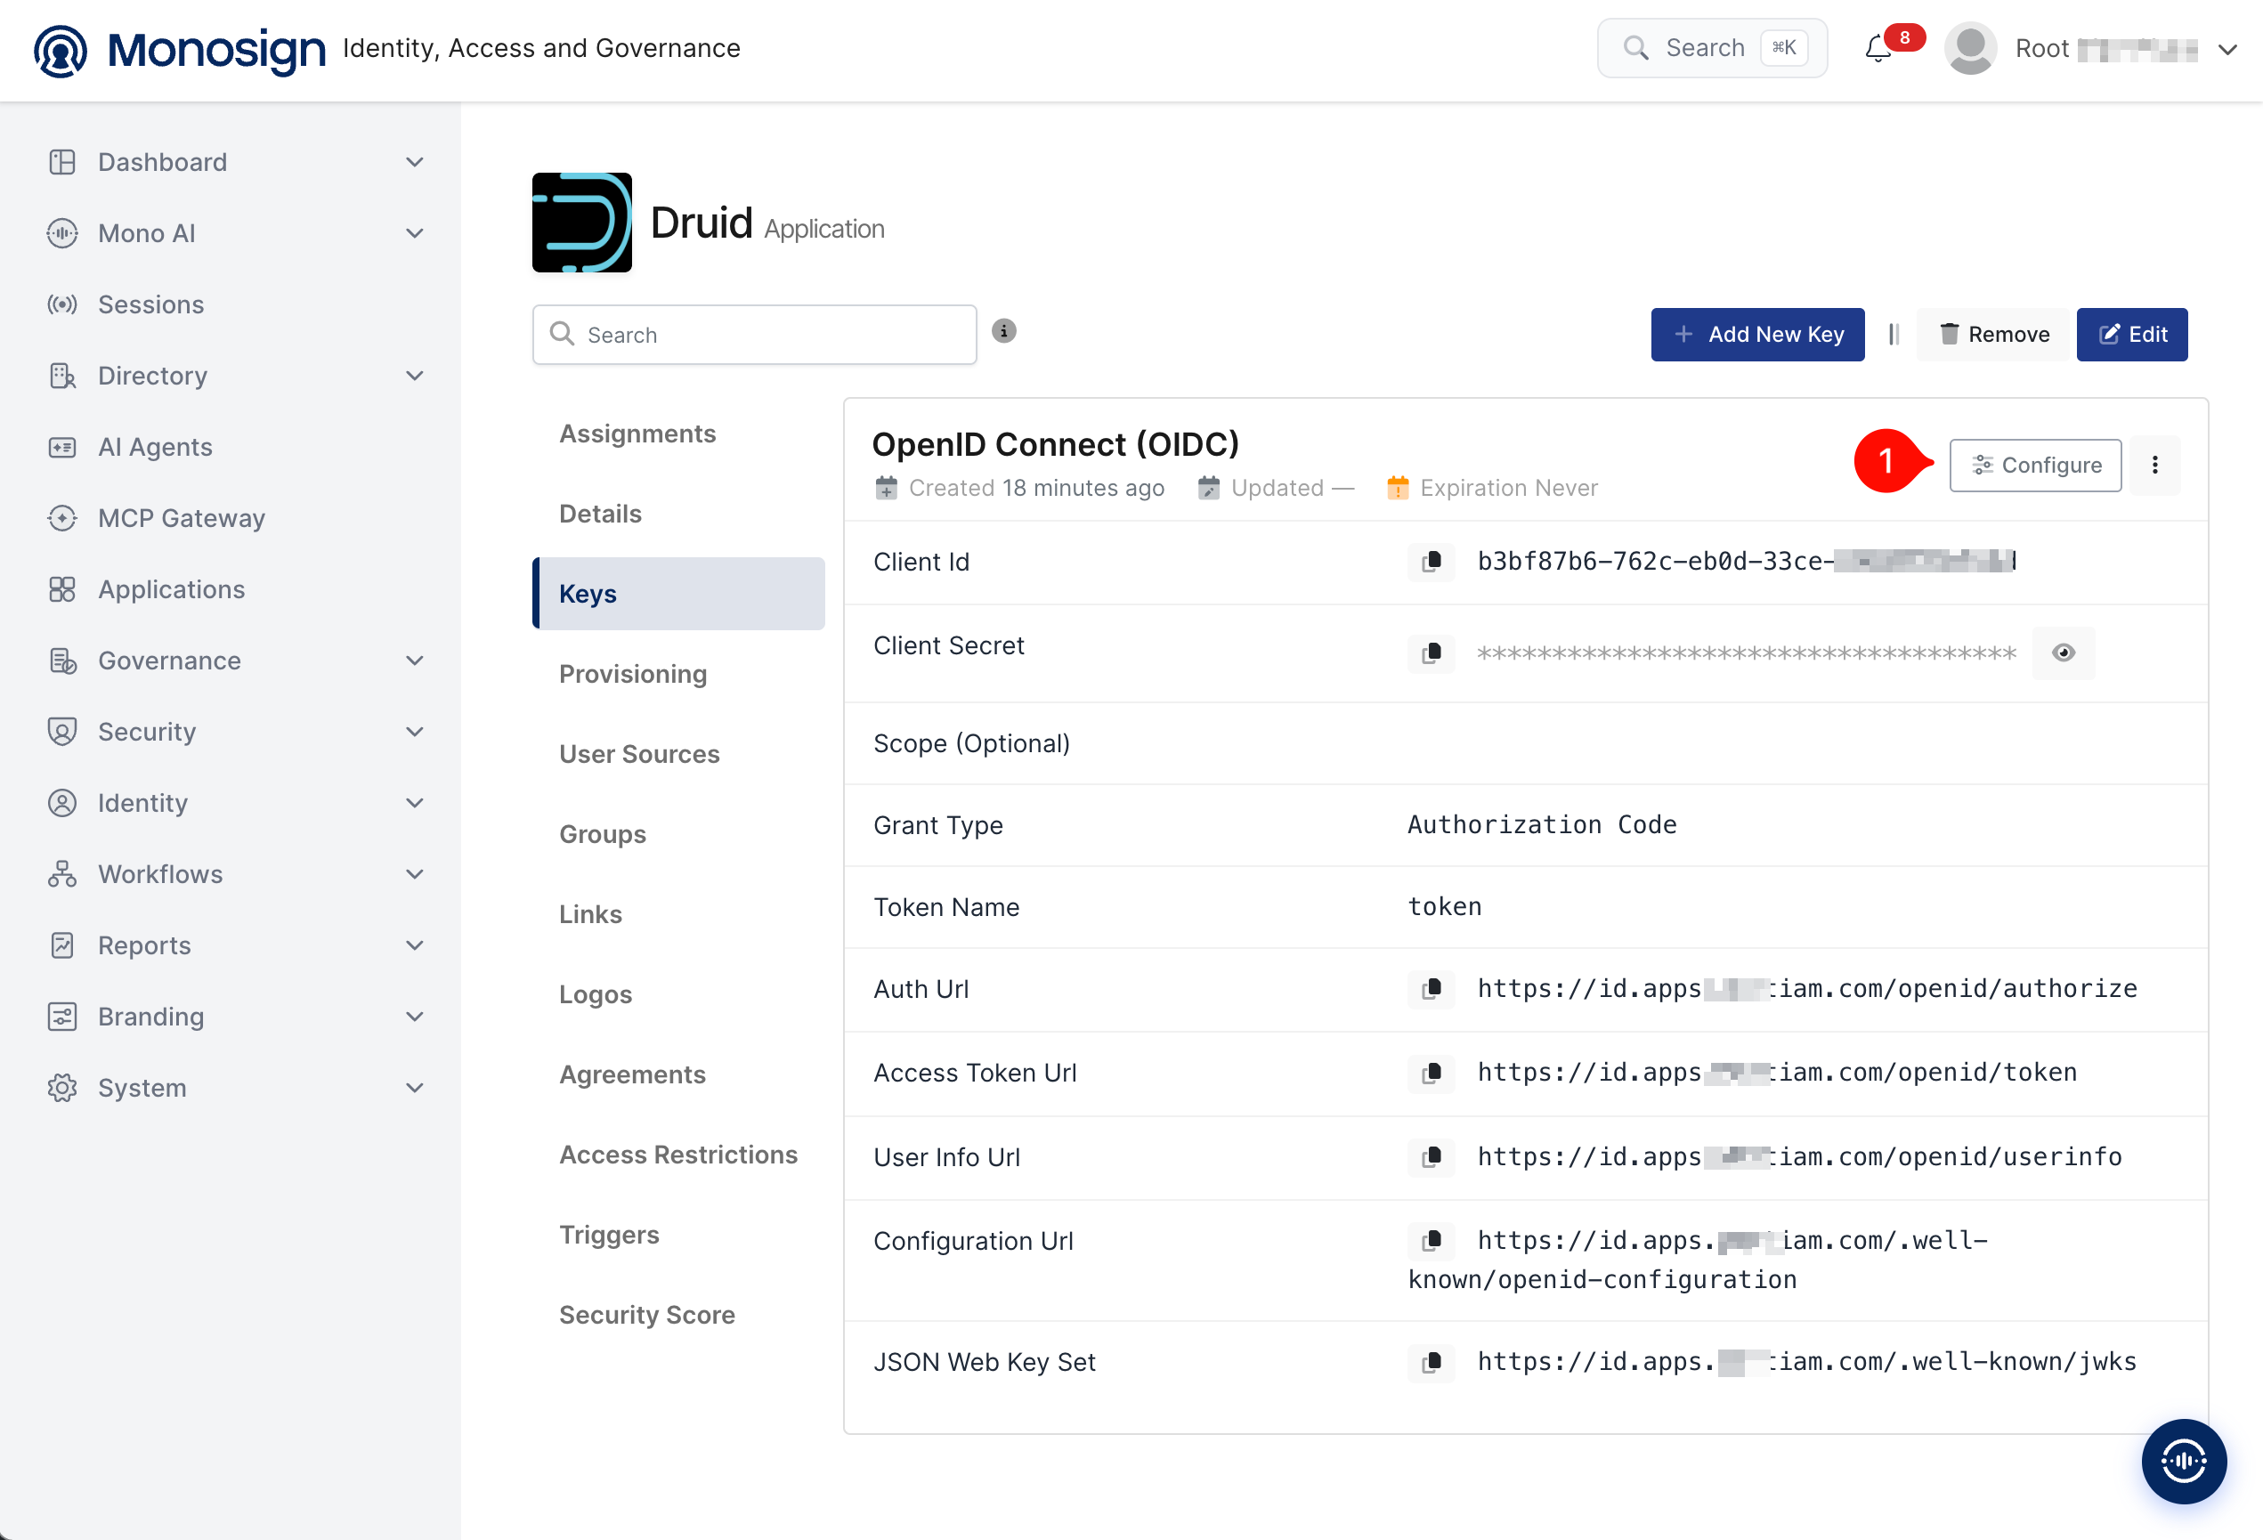Viewport: 2263px width, 1540px height.
Task: Switch to the Provisioning tab
Action: click(633, 674)
